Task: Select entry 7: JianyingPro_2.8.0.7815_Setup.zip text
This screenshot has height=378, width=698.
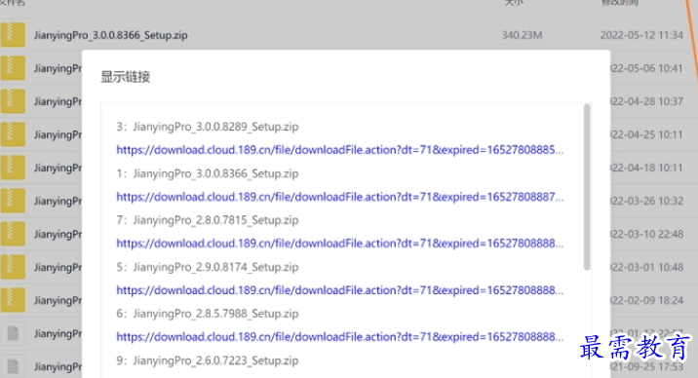Action: (x=208, y=220)
